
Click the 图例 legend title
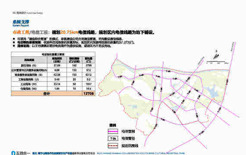(113, 125)
